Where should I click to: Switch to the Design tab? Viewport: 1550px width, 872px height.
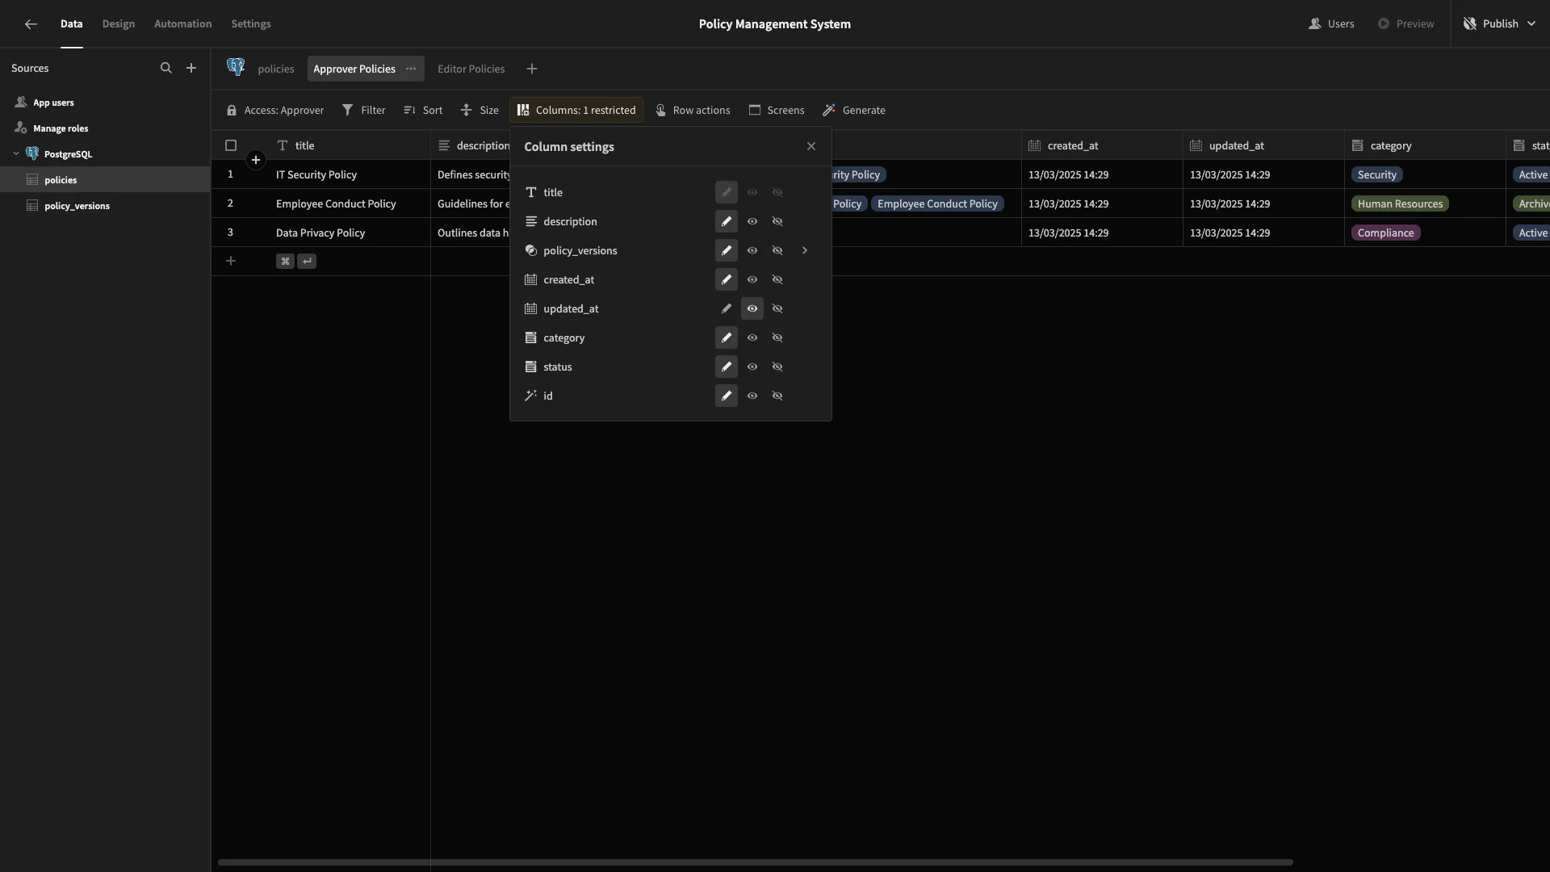(x=119, y=24)
